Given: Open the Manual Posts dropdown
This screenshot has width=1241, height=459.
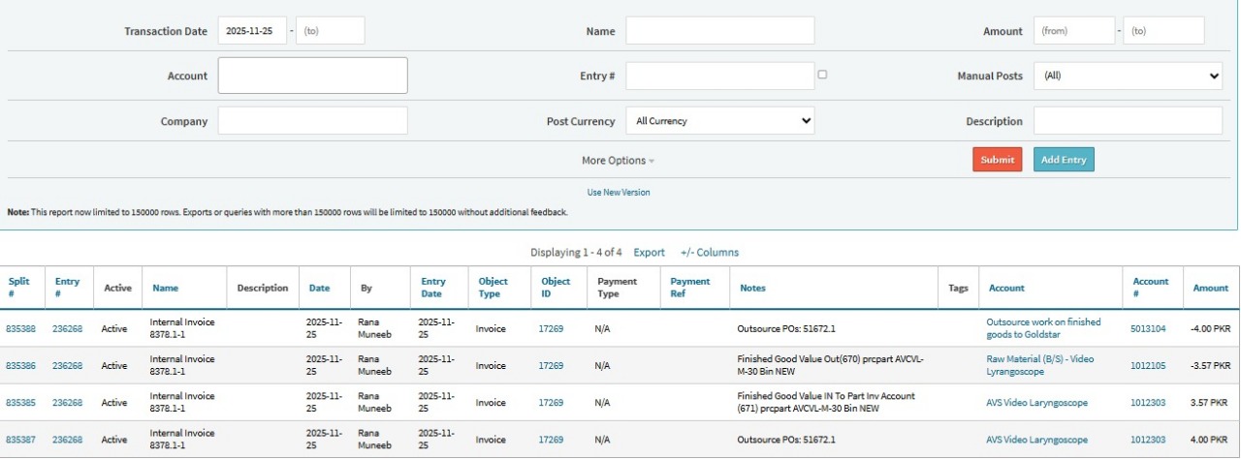Looking at the screenshot, I should point(1128,76).
